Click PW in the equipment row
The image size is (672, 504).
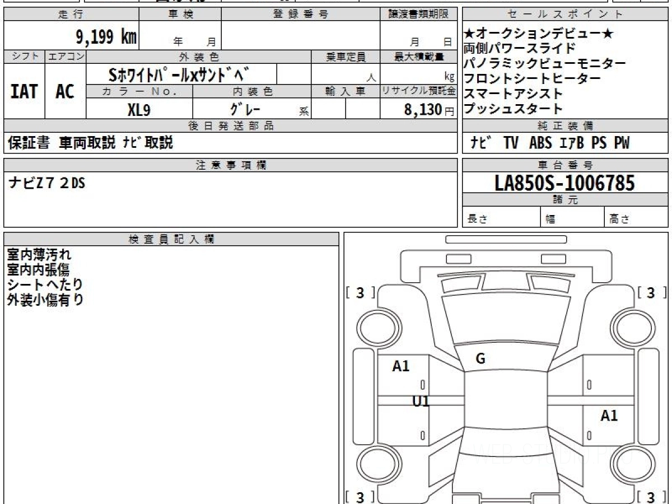(621, 143)
